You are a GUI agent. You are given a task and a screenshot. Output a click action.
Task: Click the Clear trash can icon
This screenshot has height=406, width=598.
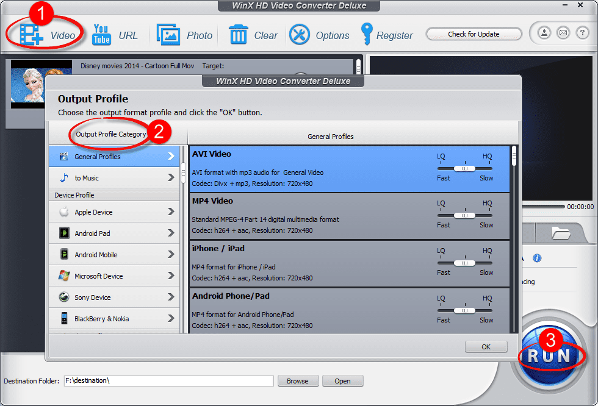239,34
